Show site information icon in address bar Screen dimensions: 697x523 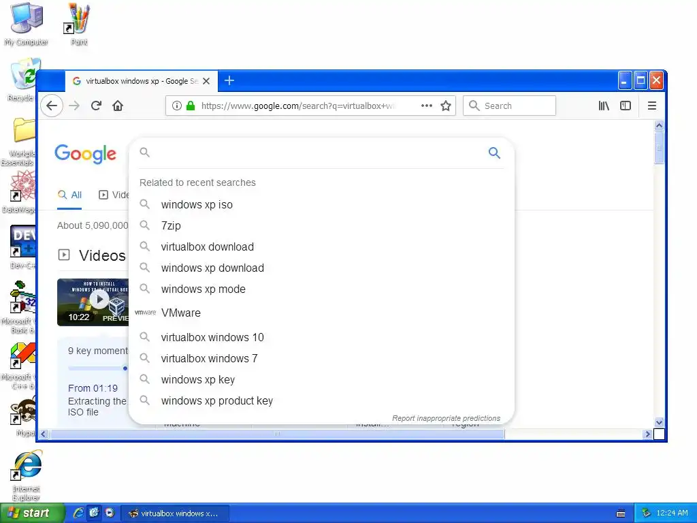click(x=177, y=106)
